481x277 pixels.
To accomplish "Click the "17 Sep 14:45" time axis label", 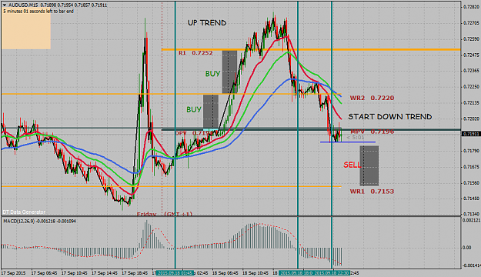I will (105, 272).
